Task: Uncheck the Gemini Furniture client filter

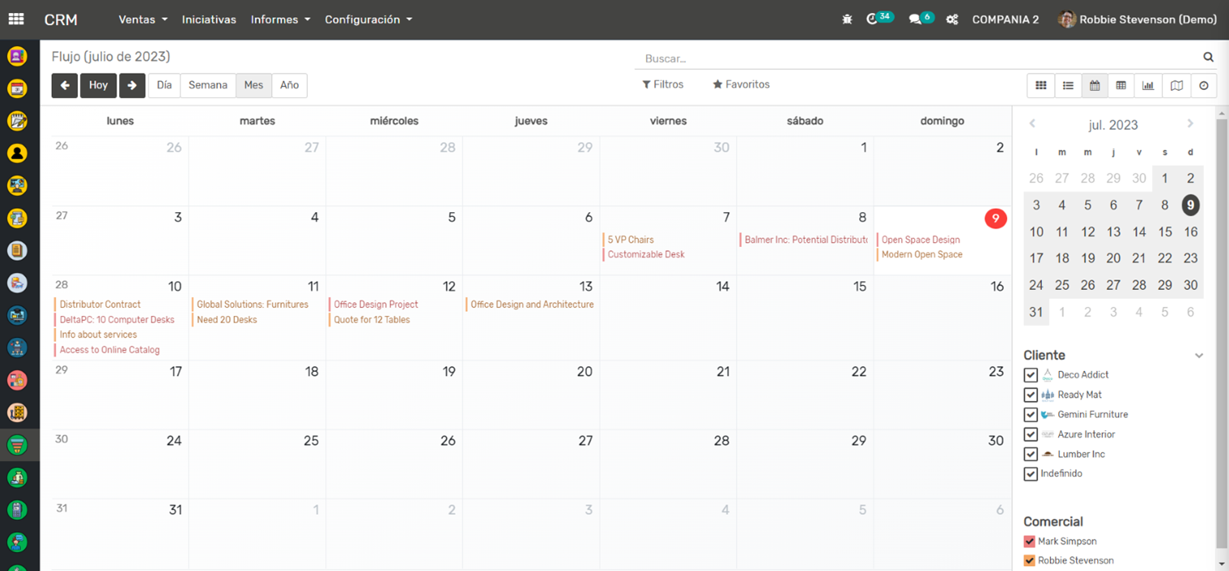Action: (x=1031, y=415)
